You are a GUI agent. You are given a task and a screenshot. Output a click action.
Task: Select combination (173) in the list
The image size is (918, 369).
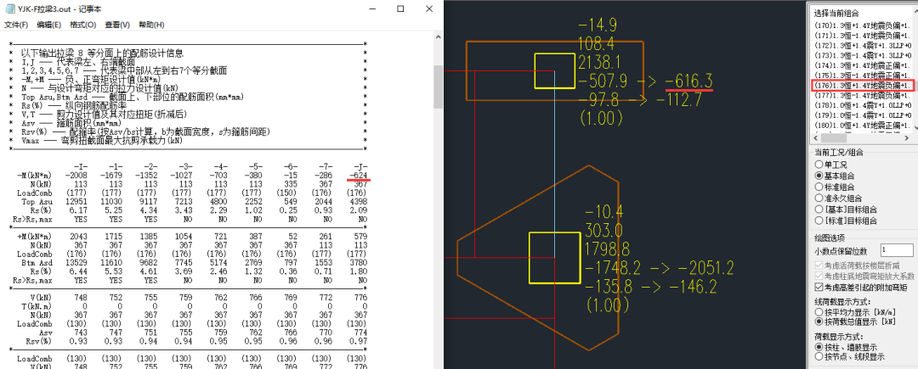[861, 56]
